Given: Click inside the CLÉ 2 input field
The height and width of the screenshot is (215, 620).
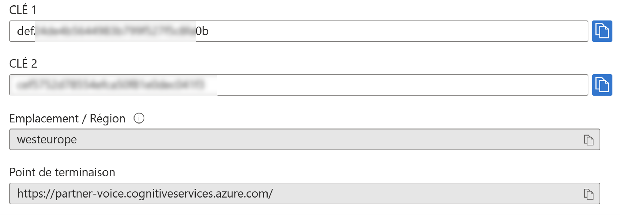Looking at the screenshot, I should tap(287, 85).
